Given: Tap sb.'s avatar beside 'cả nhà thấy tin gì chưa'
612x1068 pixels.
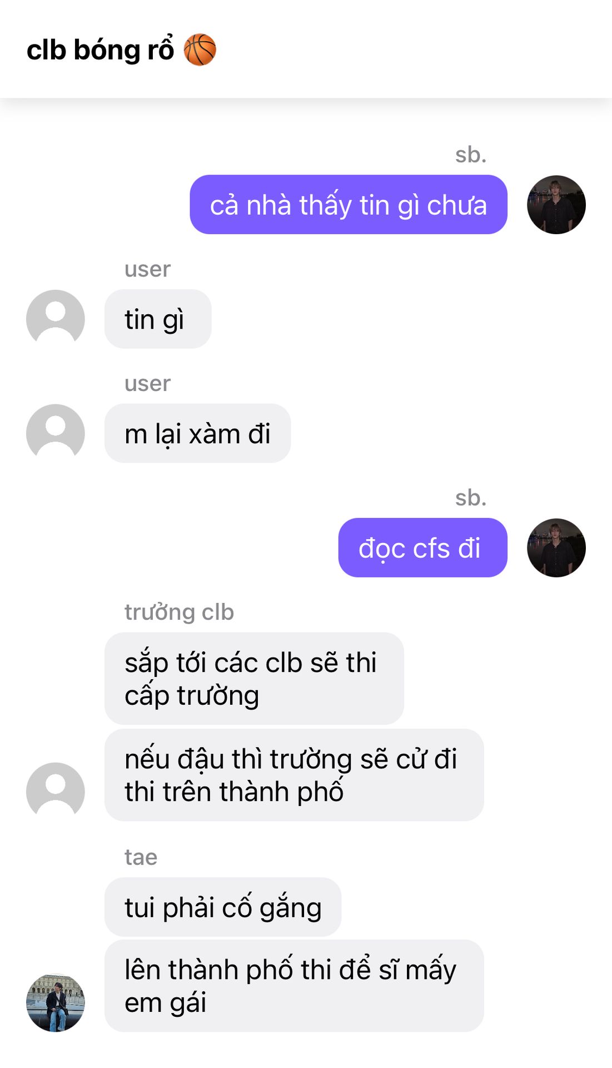Looking at the screenshot, I should [x=556, y=205].
